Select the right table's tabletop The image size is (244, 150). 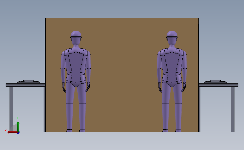pos(218,85)
